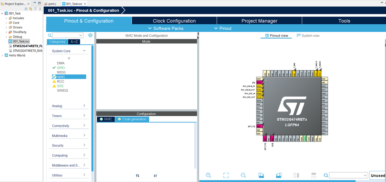Viewport: 386px width, 182px height.
Task: Expand the Core folder
Action: click(6, 23)
